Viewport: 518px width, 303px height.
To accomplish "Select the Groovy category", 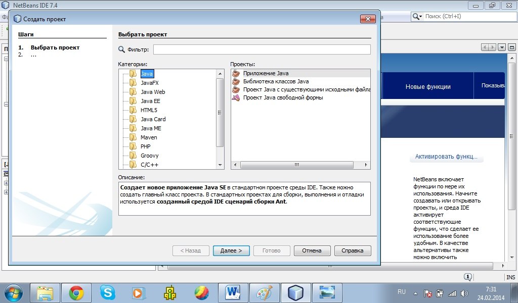I will pos(149,156).
